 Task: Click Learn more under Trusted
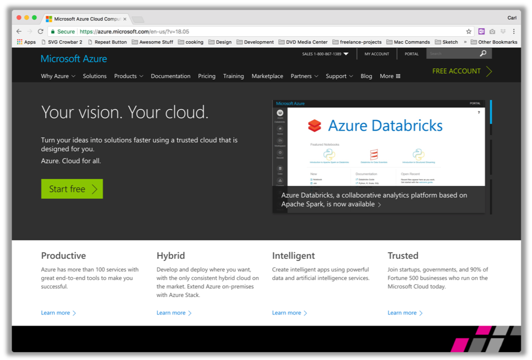(x=405, y=313)
